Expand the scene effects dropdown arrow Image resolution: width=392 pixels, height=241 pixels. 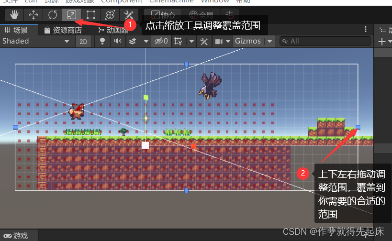point(146,42)
